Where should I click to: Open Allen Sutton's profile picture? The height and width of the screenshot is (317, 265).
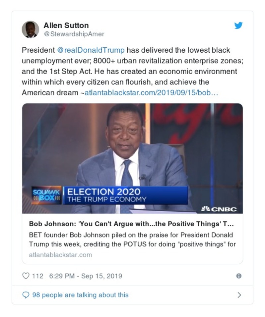30,29
